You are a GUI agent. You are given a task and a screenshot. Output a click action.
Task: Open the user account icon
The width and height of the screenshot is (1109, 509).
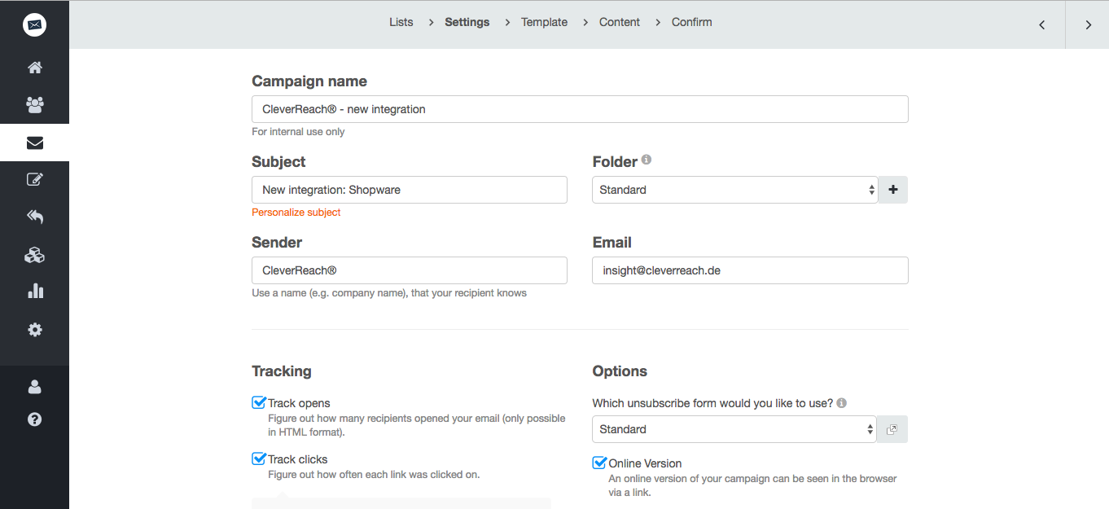tap(34, 387)
